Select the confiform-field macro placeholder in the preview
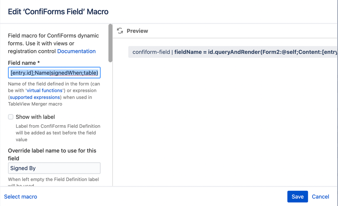This screenshot has height=206, width=338. pyautogui.click(x=232, y=52)
